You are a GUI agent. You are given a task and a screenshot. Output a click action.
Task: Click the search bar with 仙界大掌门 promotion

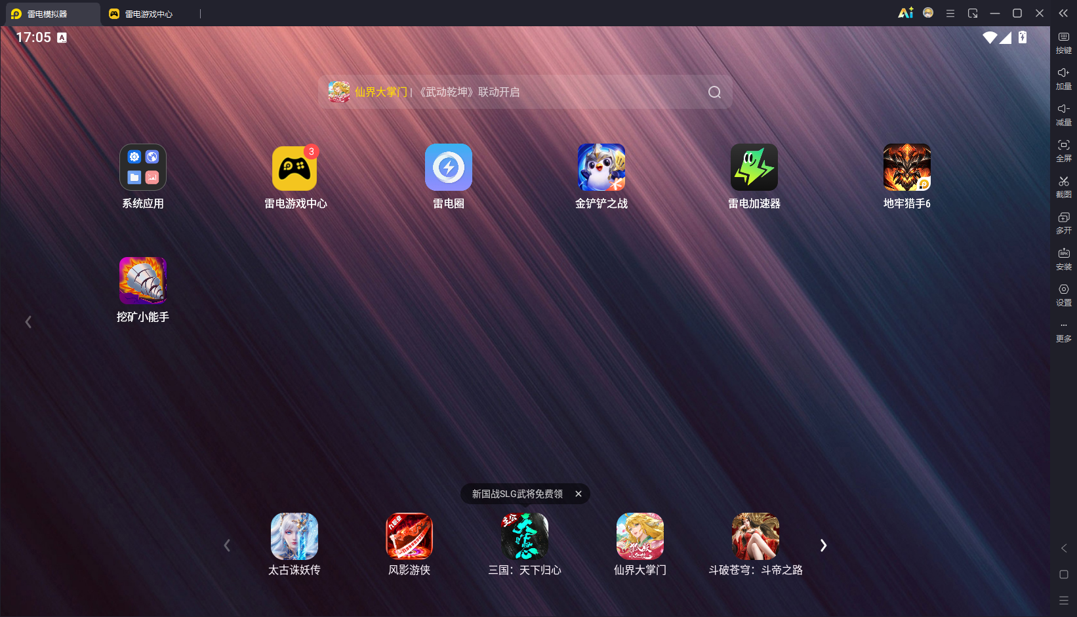coord(525,92)
